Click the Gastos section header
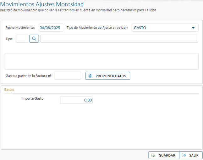The height and width of the screenshot is (160, 203). [x=9, y=90]
